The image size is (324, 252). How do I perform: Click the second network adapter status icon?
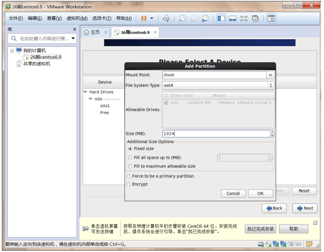283,244
